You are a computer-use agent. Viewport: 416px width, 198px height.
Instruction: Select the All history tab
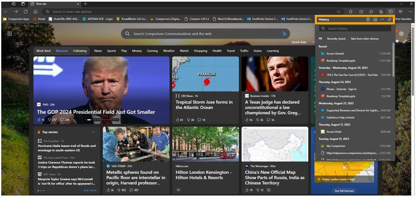(x=320, y=39)
